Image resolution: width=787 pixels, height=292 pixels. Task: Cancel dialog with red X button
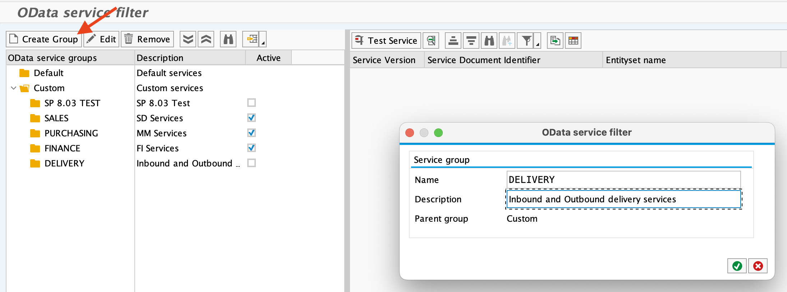[758, 266]
